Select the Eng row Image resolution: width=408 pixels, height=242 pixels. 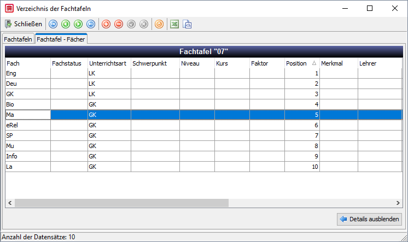204,73
